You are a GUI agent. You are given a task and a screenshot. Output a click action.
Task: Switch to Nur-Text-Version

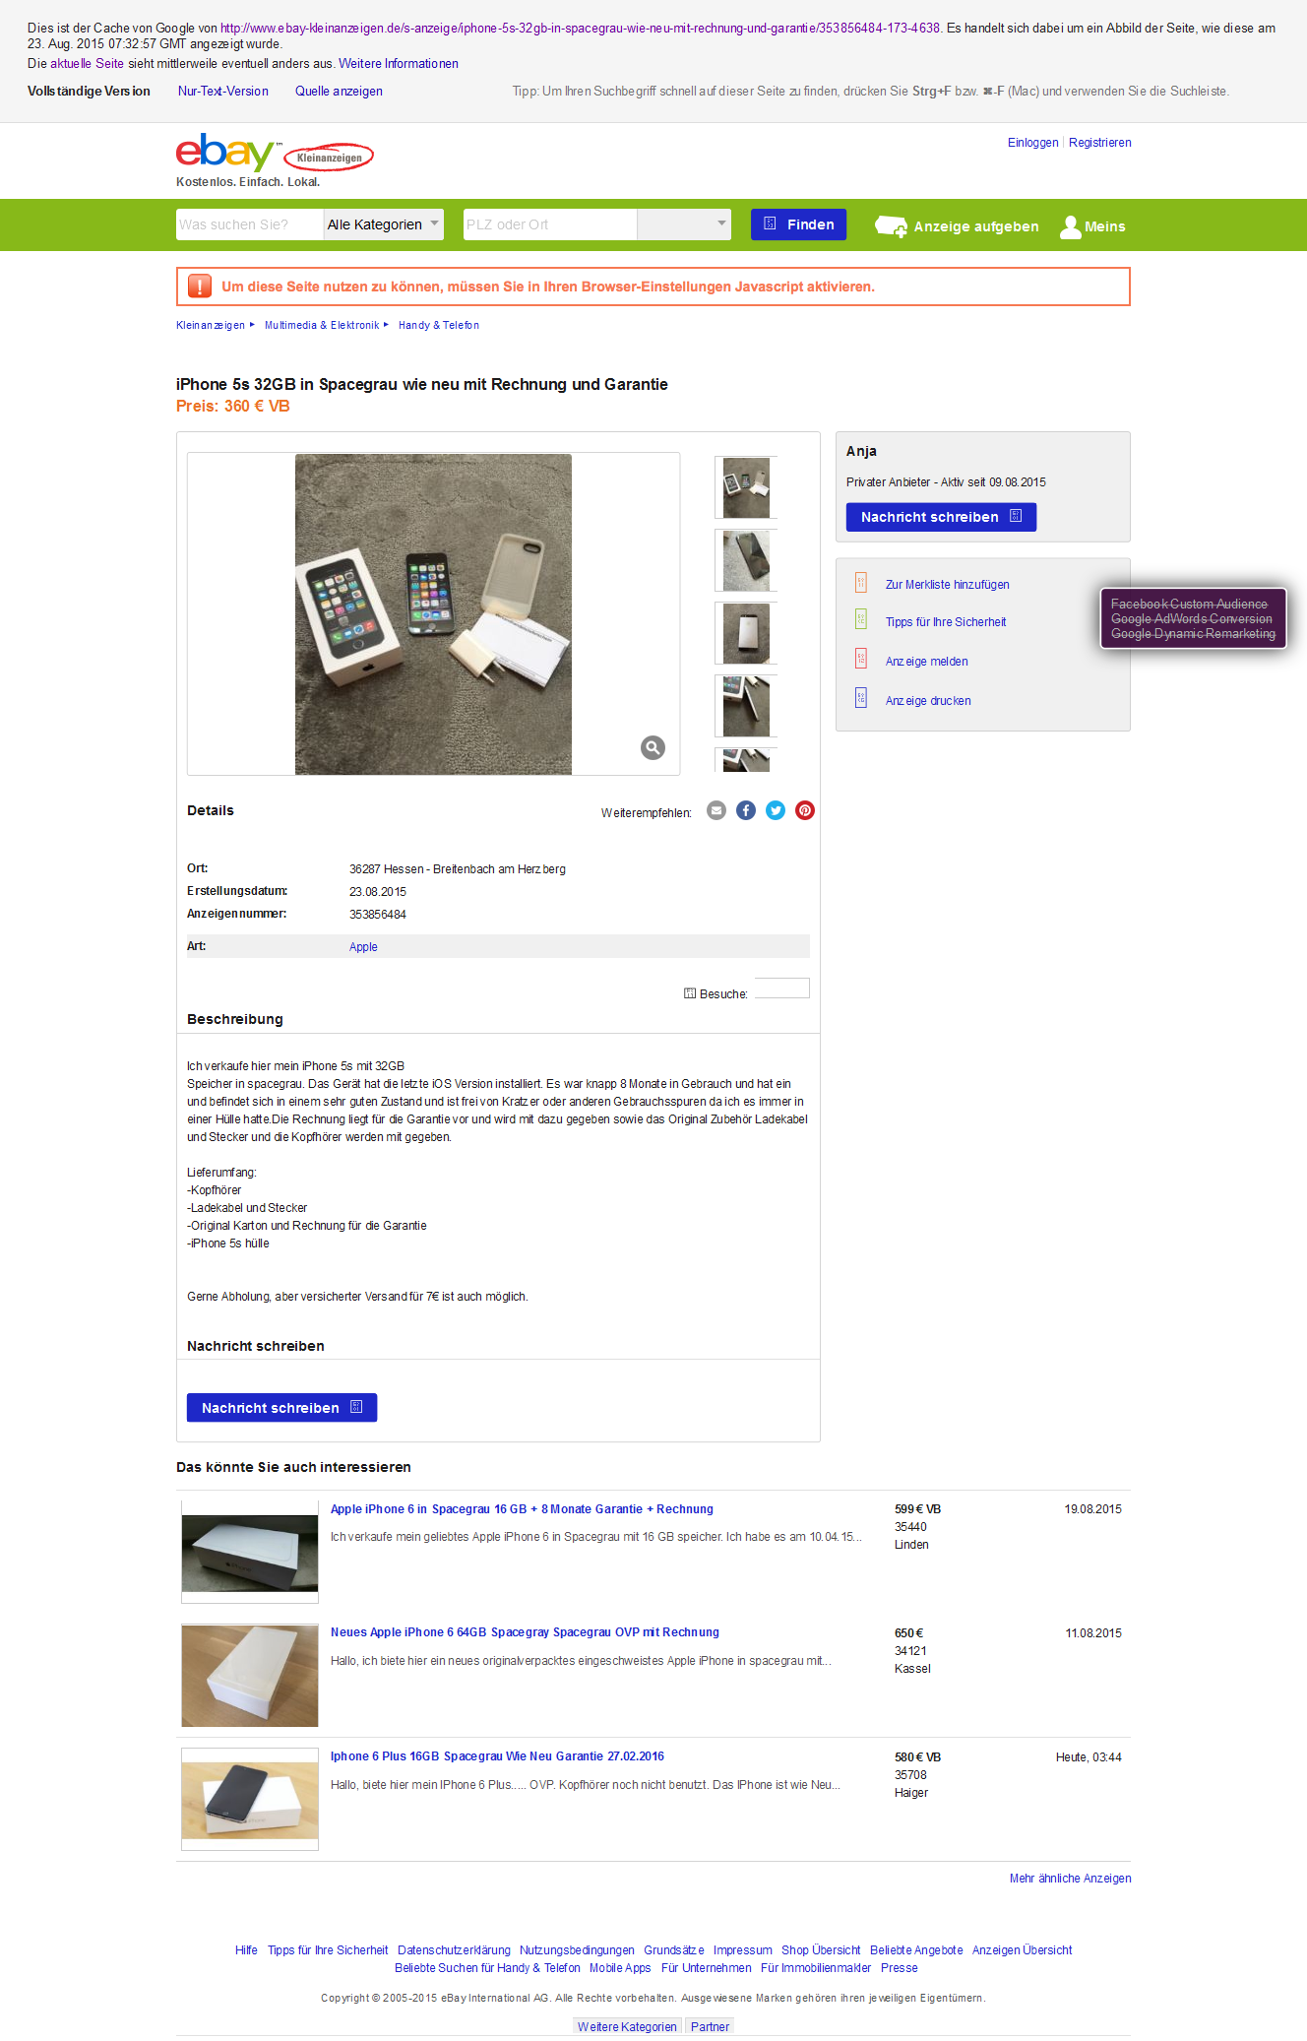tap(223, 92)
